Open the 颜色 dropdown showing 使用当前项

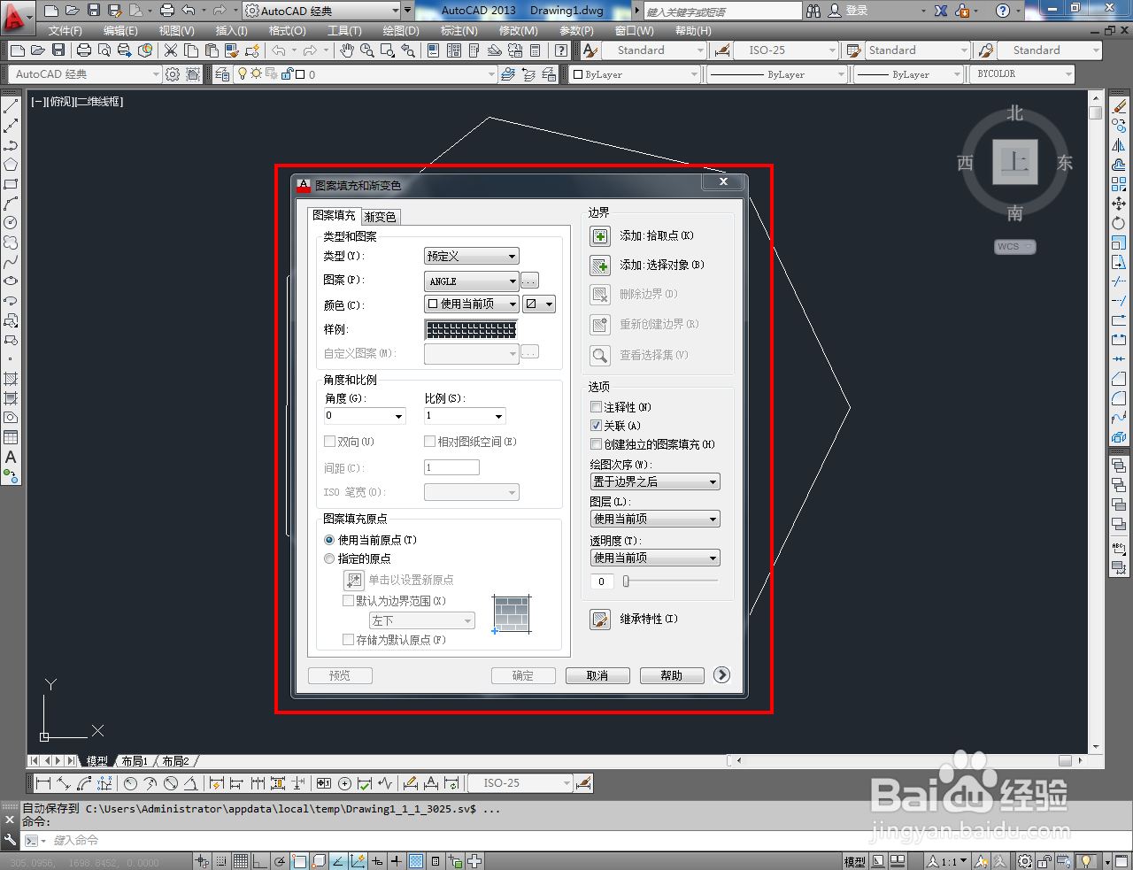pyautogui.click(x=472, y=304)
